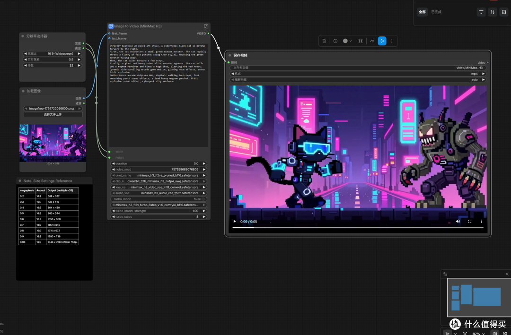Toggle turbo_mode switch on the MiniMax node
The image size is (511, 335).
[203, 199]
